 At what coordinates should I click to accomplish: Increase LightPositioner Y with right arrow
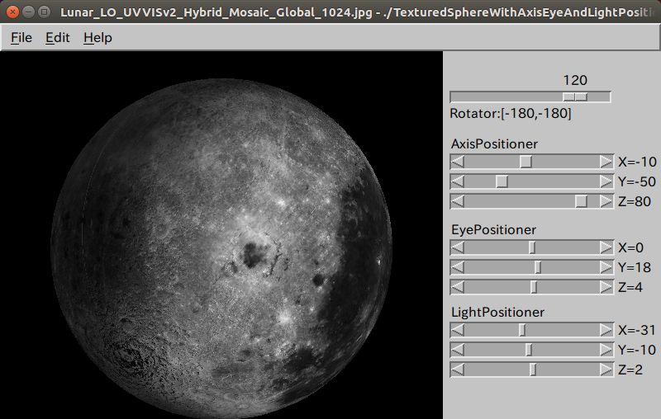(606, 350)
